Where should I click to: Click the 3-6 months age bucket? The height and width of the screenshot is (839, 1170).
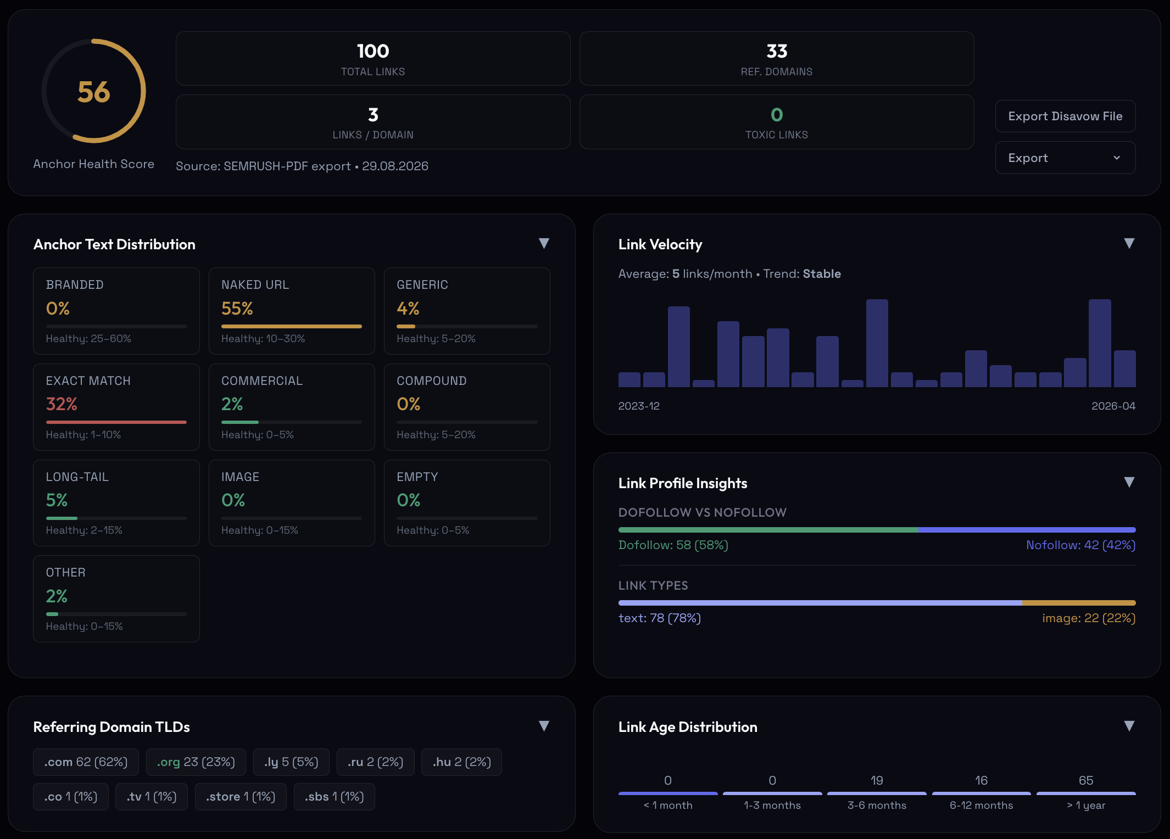coord(877,793)
